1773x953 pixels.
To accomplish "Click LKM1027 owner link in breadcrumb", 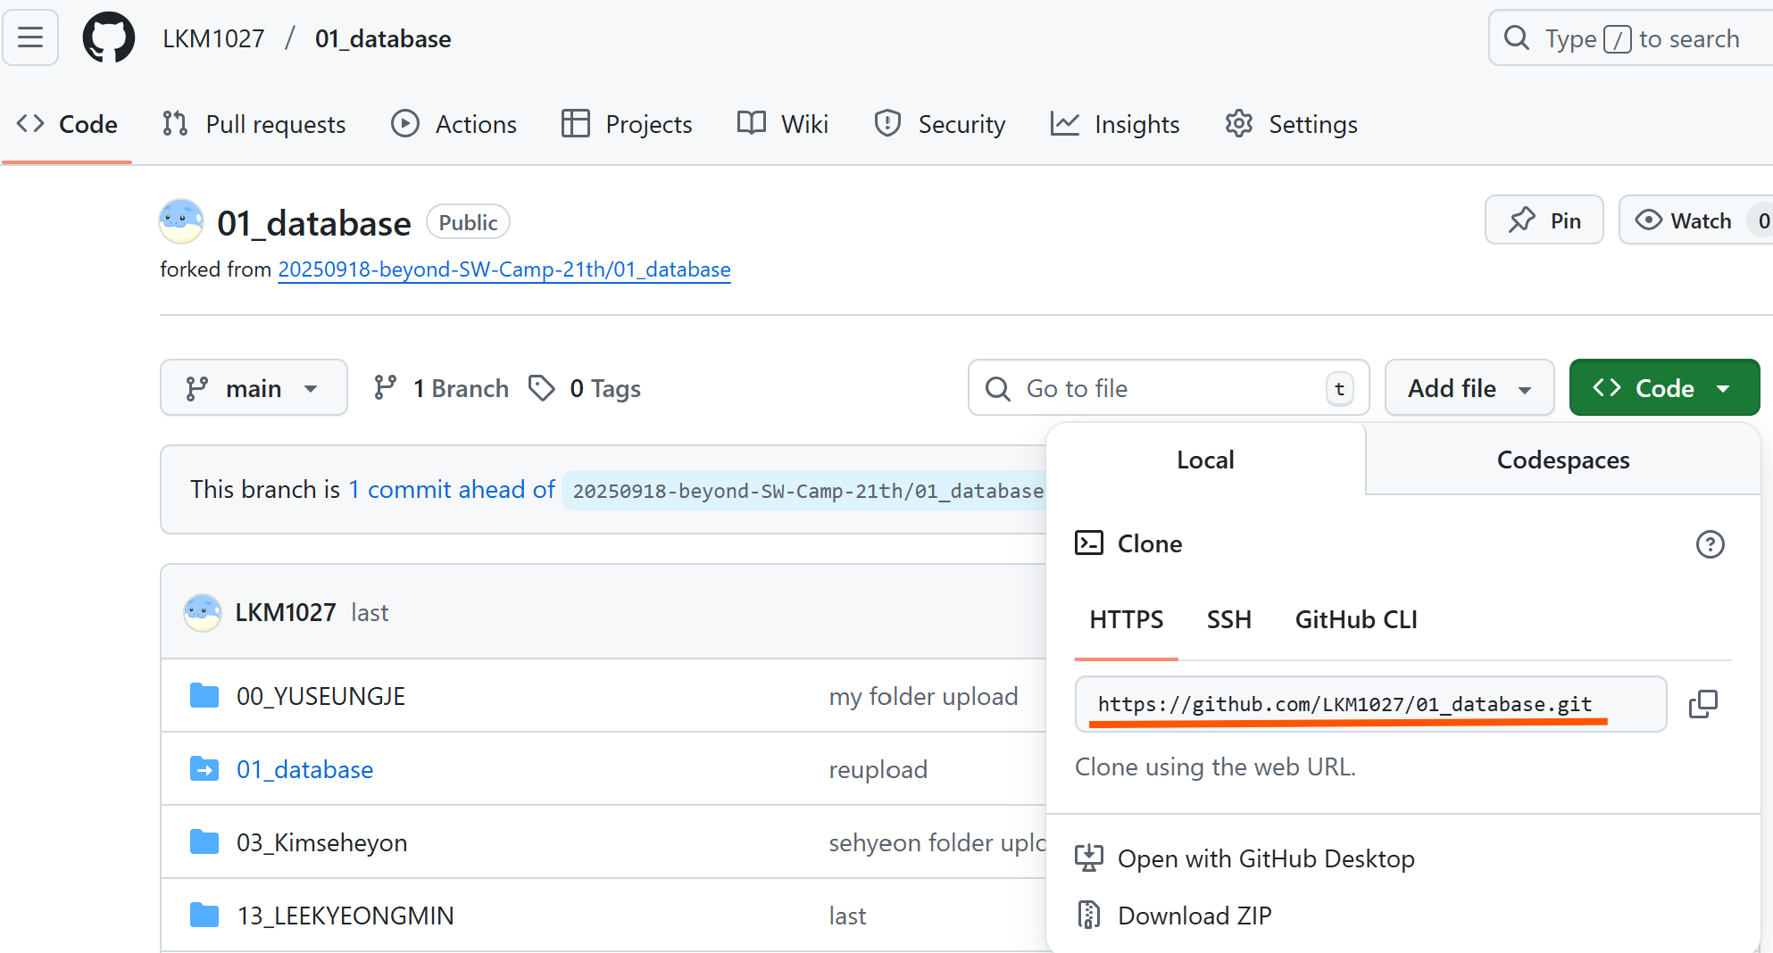I will [213, 38].
